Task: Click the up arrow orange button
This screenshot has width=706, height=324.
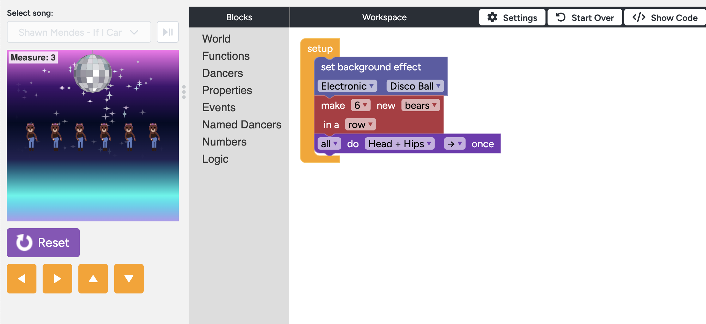Action: click(93, 279)
